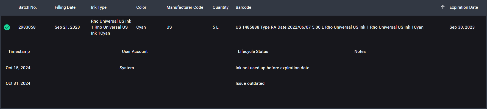Select batch number 2983058 cell
The width and height of the screenshot is (487, 109).
27,27
